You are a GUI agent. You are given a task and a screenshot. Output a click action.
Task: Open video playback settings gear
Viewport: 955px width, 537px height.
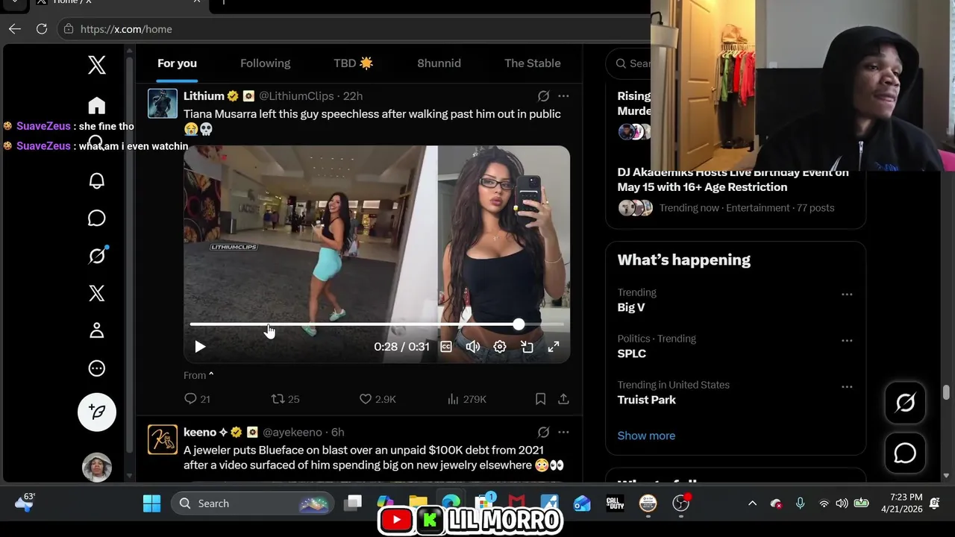[x=500, y=347]
